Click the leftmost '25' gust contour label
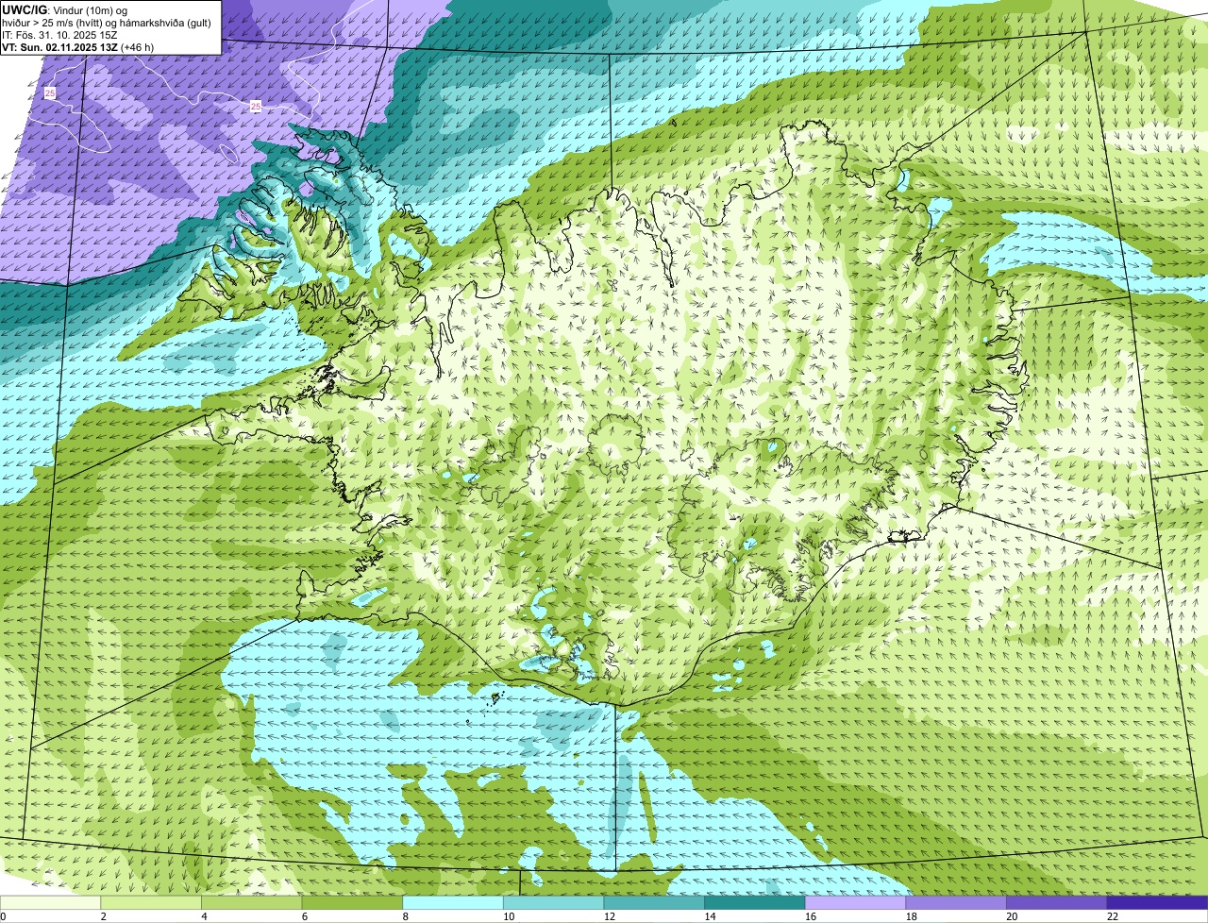The height and width of the screenshot is (923, 1208). [49, 92]
